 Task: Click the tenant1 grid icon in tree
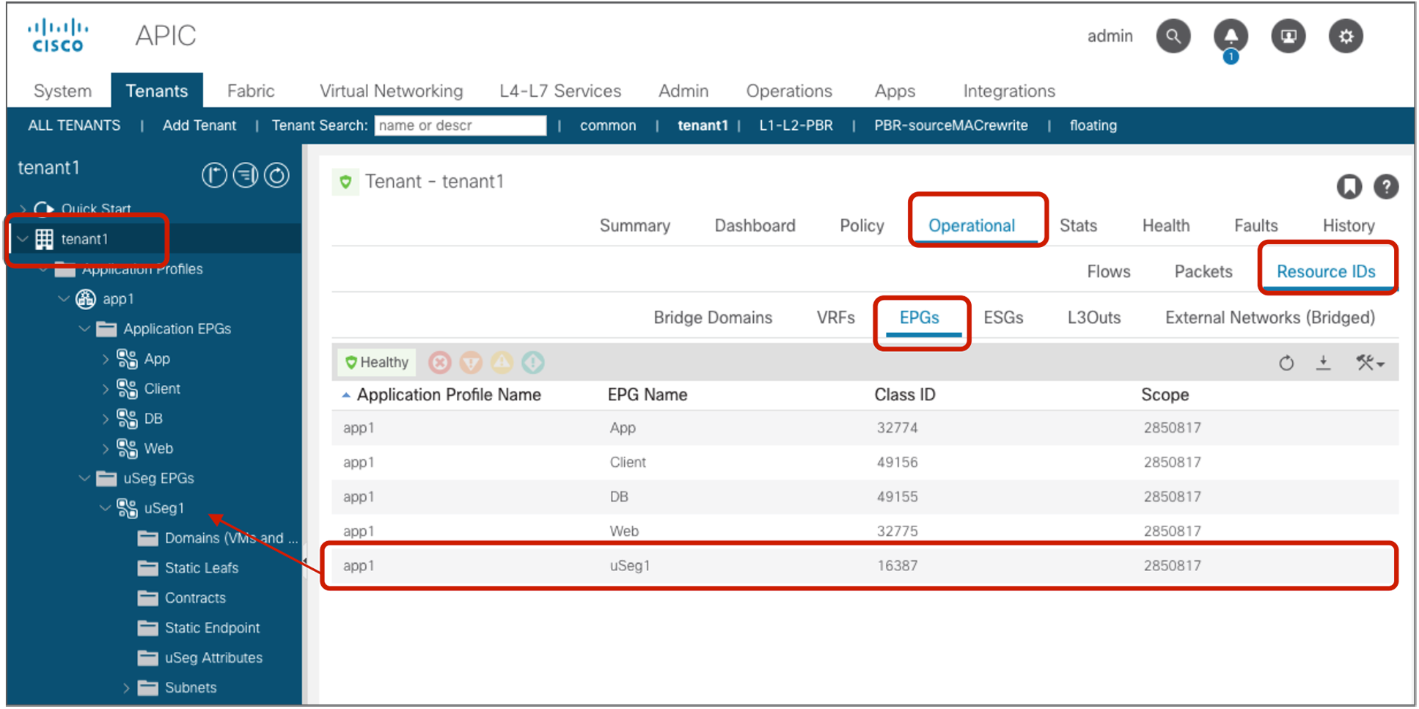44,239
